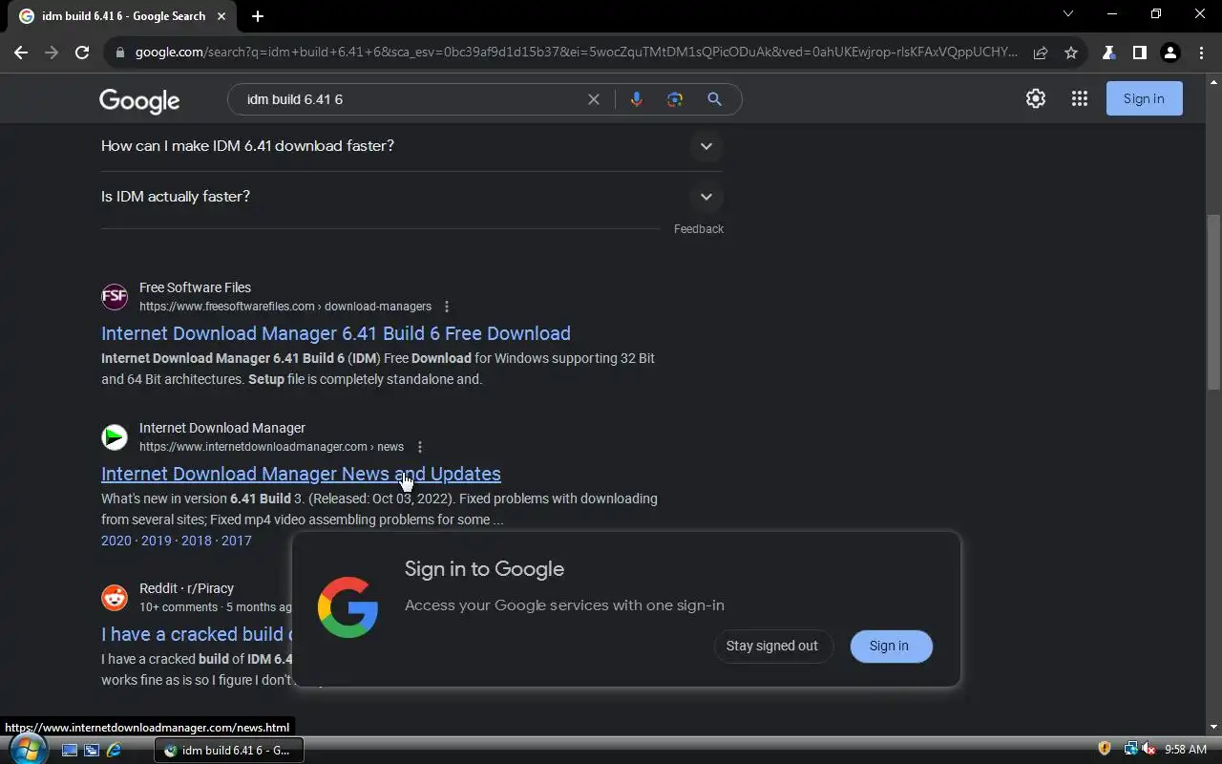Toggle the browser side panel
Screen dimensions: 1222x764
[1139, 53]
